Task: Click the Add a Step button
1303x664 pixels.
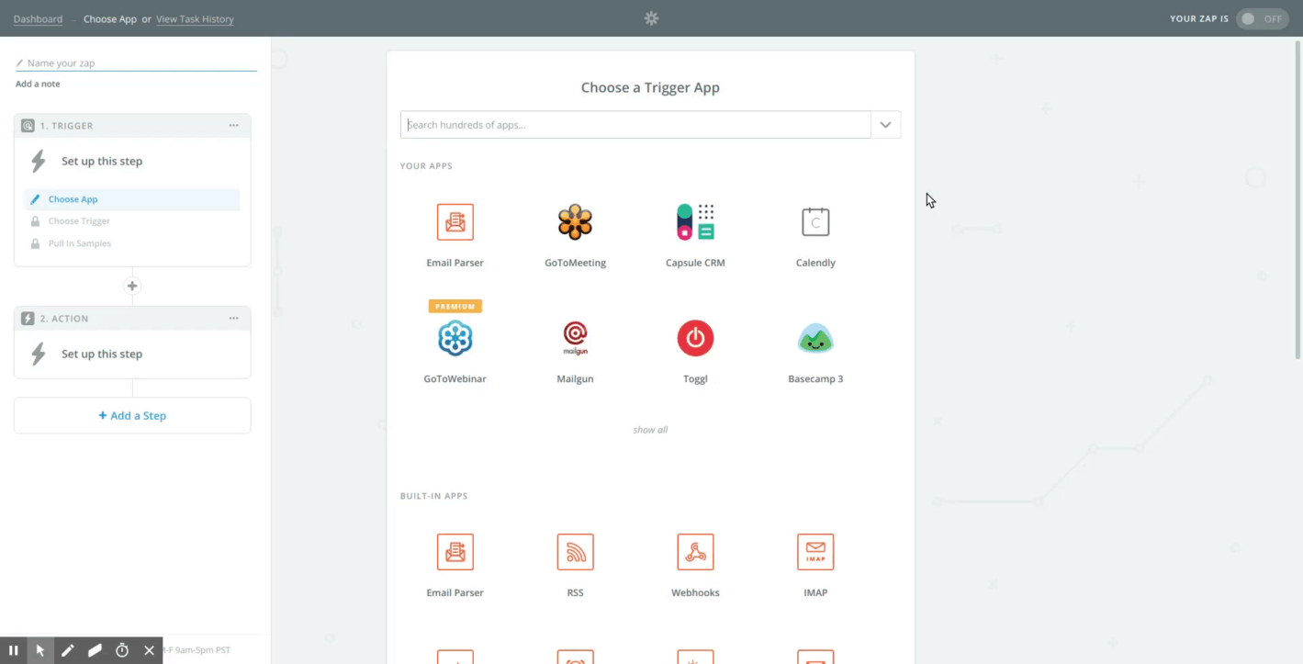Action: pyautogui.click(x=132, y=416)
